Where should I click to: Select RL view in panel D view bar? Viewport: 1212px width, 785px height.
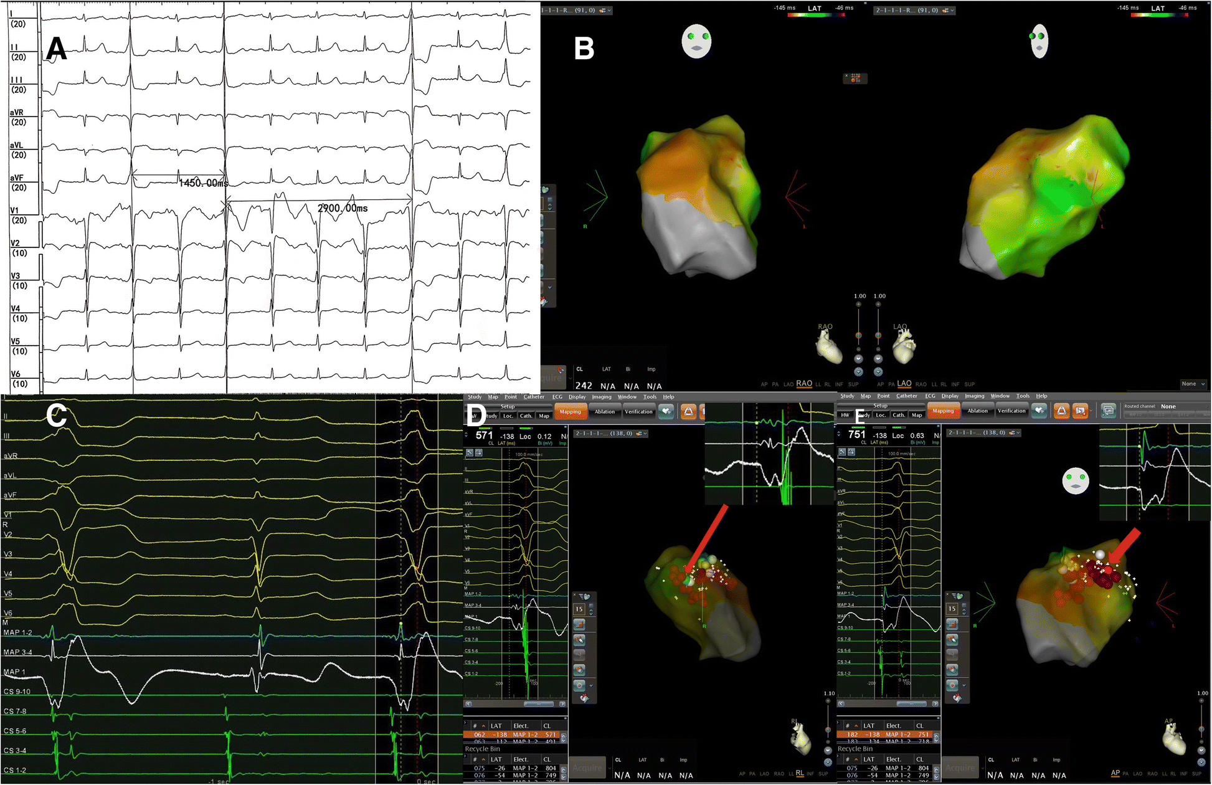point(800,774)
